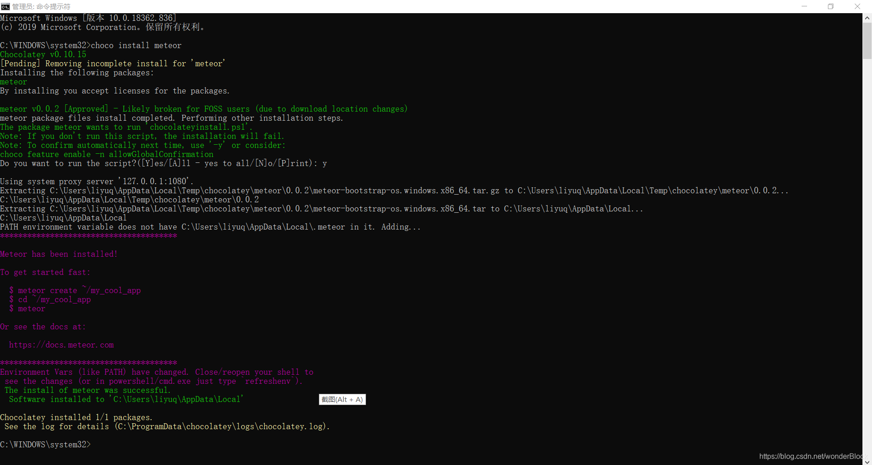872x465 pixels.
Task: Click the 'meteor package files install completed' line
Action: [x=172, y=118]
